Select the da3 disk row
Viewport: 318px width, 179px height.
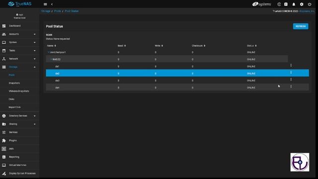pos(177,80)
